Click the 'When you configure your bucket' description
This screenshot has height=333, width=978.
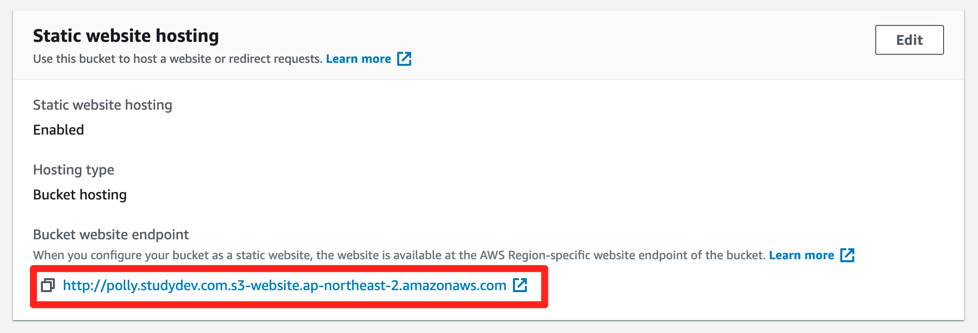399,255
